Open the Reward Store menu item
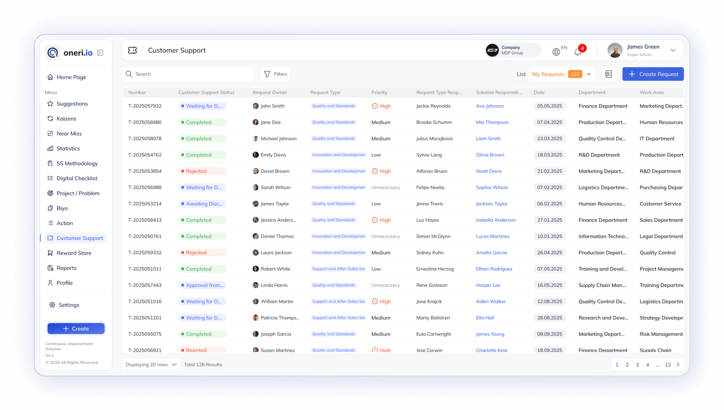Screen dimensions: 724x410 [74, 253]
